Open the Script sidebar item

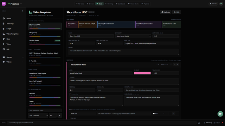click(x=8, y=29)
